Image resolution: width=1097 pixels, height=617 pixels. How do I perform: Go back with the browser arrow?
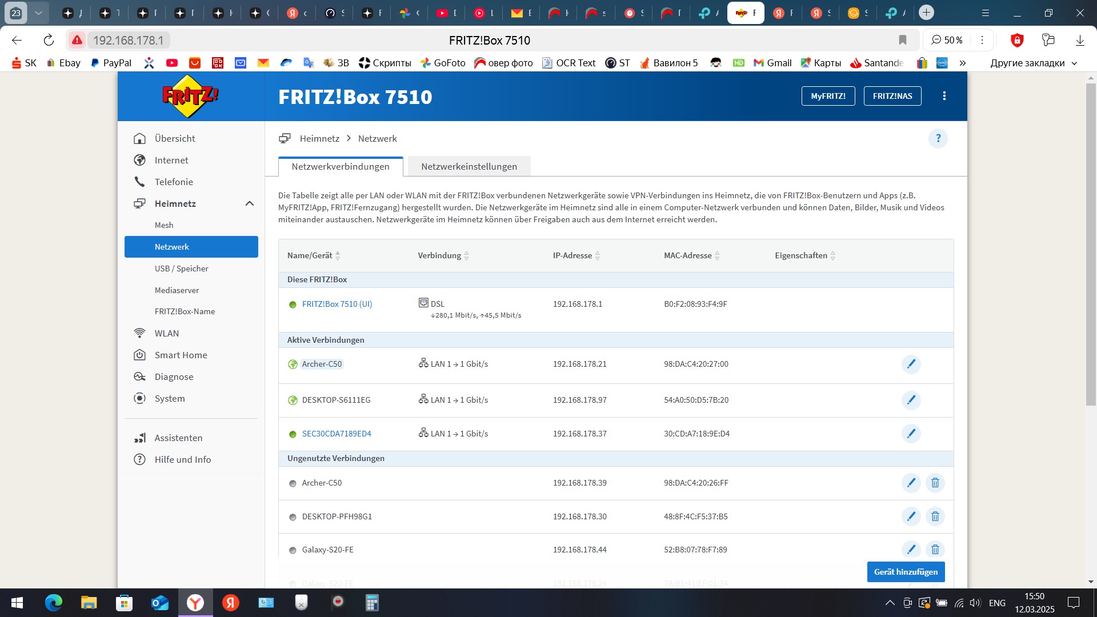17,40
